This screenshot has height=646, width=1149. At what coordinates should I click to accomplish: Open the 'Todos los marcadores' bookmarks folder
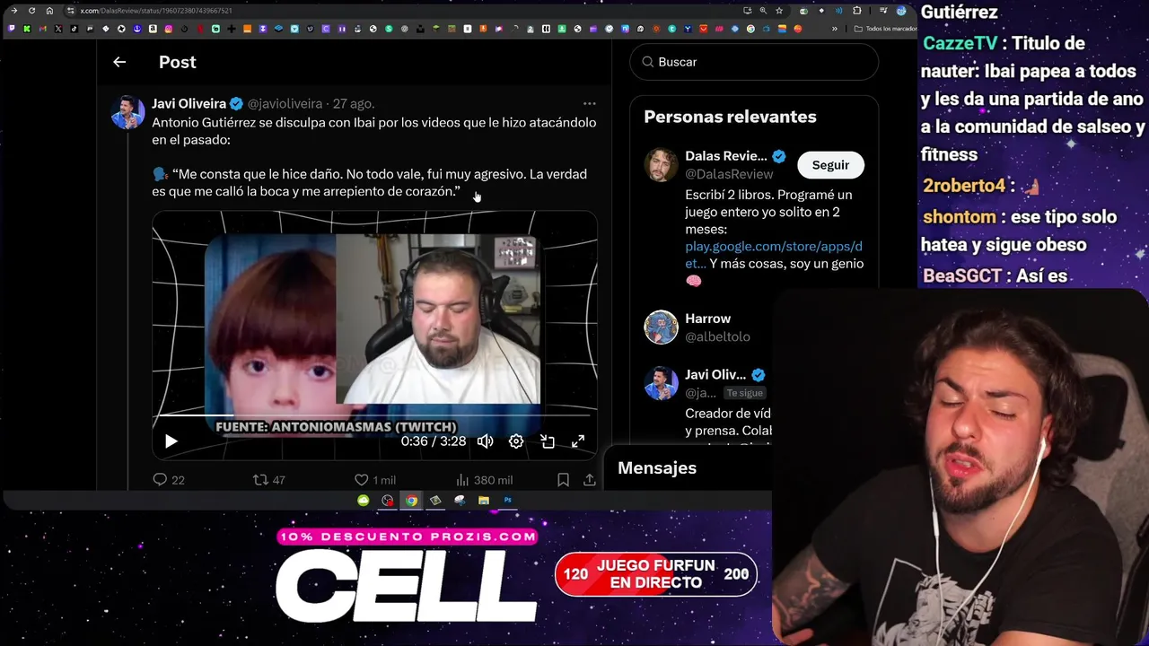(884, 29)
